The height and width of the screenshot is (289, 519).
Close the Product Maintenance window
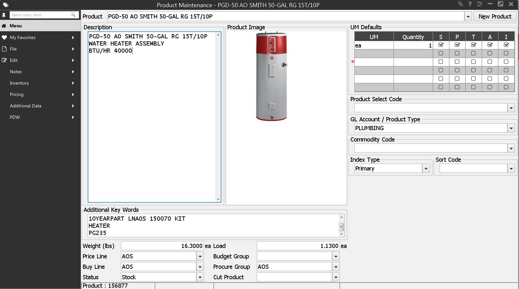tap(511, 4)
